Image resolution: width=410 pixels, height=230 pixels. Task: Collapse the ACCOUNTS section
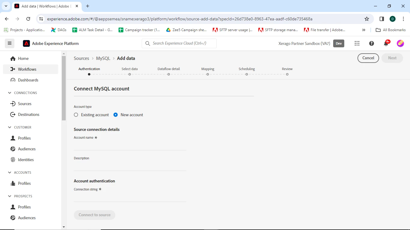coord(10,172)
